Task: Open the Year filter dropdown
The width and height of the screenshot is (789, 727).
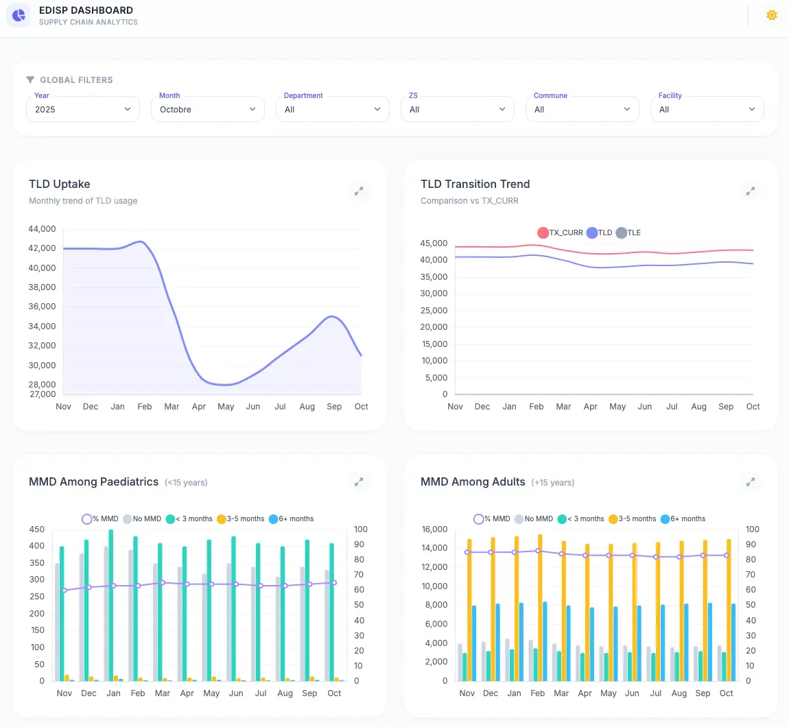Action: 82,109
